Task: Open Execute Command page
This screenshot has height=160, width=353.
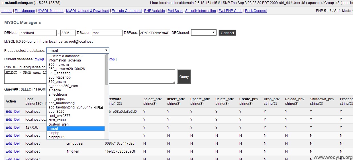Action: [126, 11]
